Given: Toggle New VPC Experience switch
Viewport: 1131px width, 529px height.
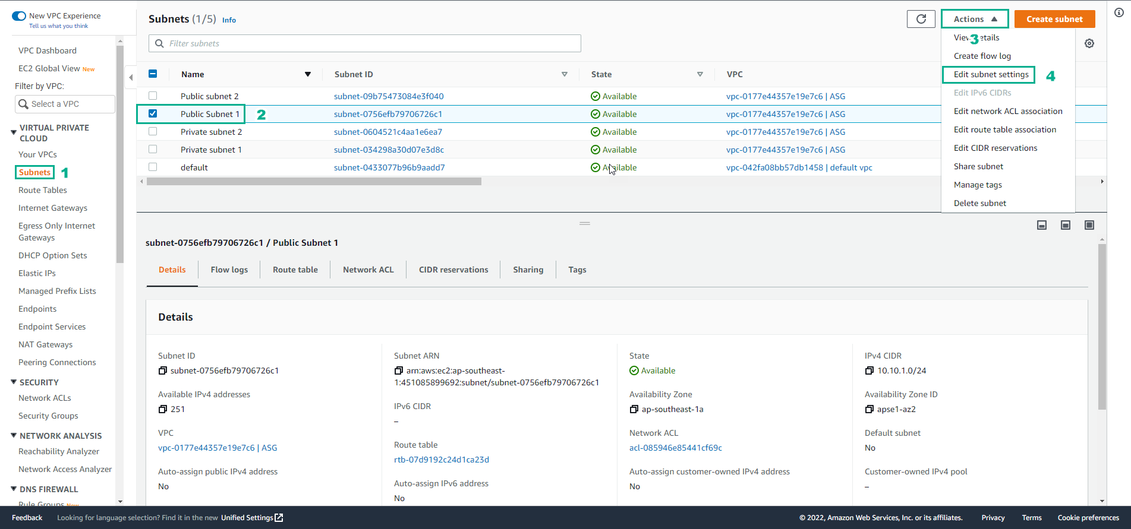Looking at the screenshot, I should point(19,16).
